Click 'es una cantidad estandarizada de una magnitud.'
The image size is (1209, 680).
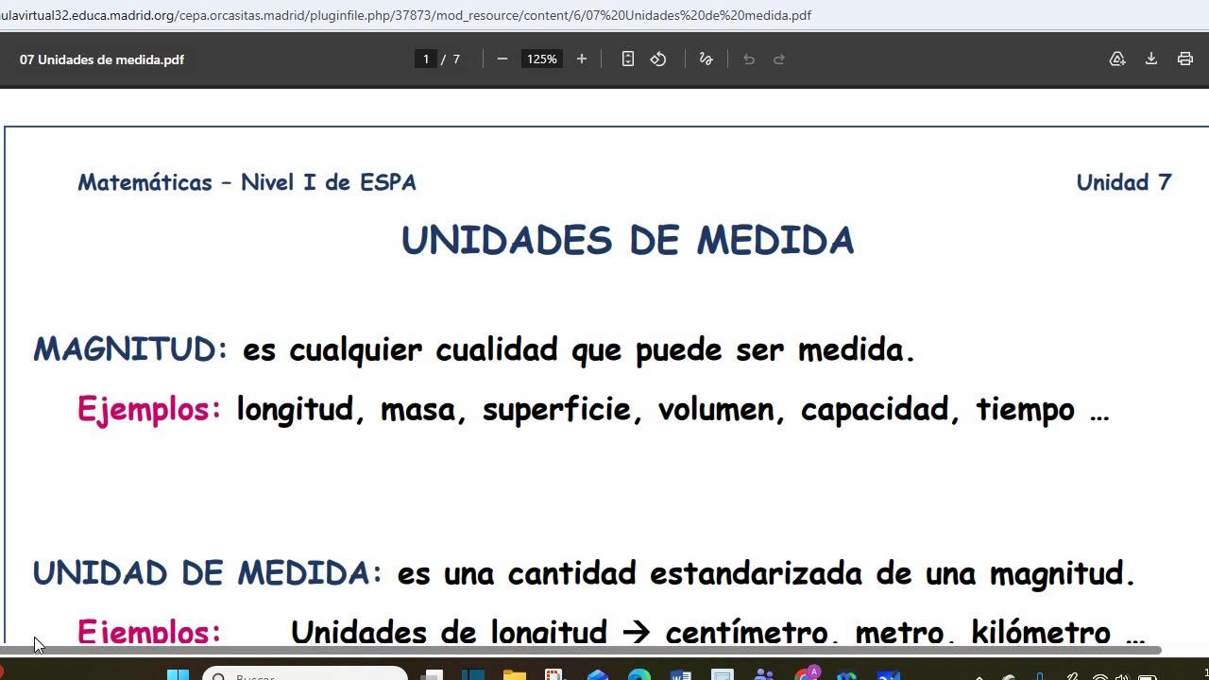(x=766, y=573)
